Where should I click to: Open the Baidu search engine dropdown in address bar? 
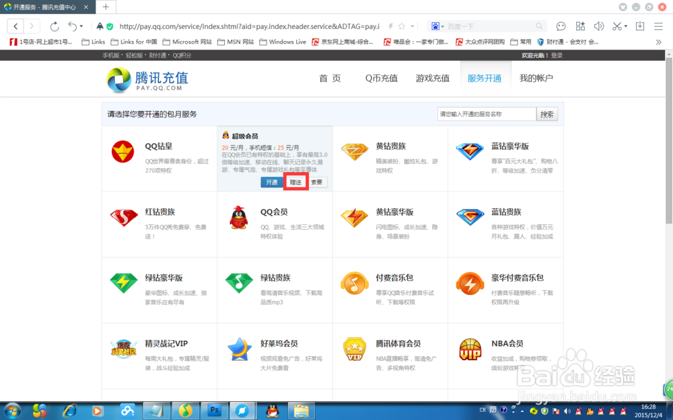(x=441, y=26)
